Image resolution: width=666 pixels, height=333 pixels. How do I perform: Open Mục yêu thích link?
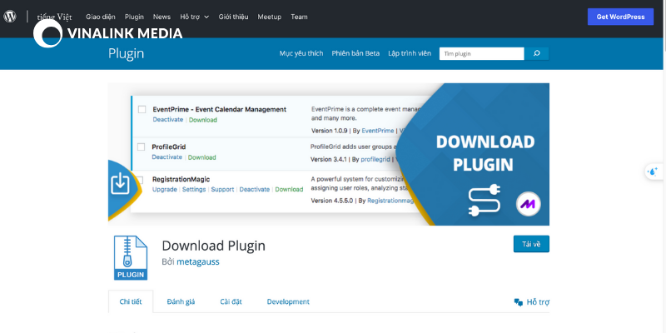(301, 53)
